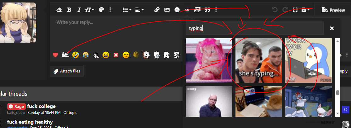Image resolution: width=351 pixels, height=128 pixels.
Task: Toggle bold formatting
Action: click(x=69, y=10)
